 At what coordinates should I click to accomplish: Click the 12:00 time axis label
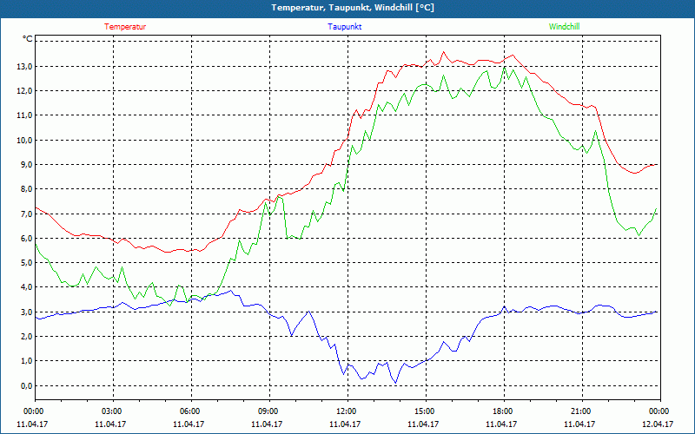pos(346,411)
